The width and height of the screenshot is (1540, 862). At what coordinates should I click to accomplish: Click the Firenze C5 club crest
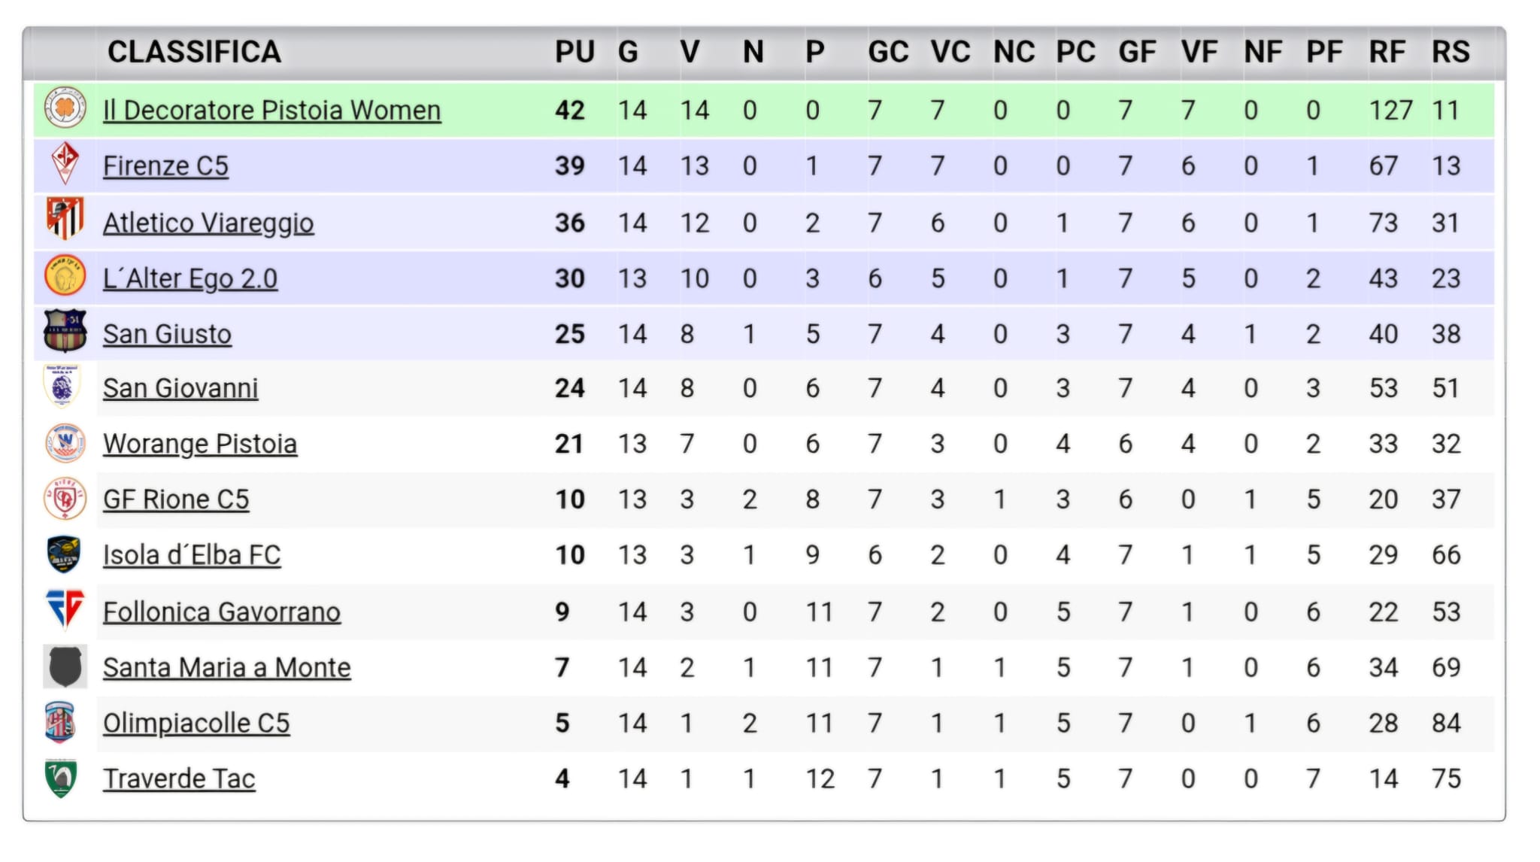(x=65, y=163)
